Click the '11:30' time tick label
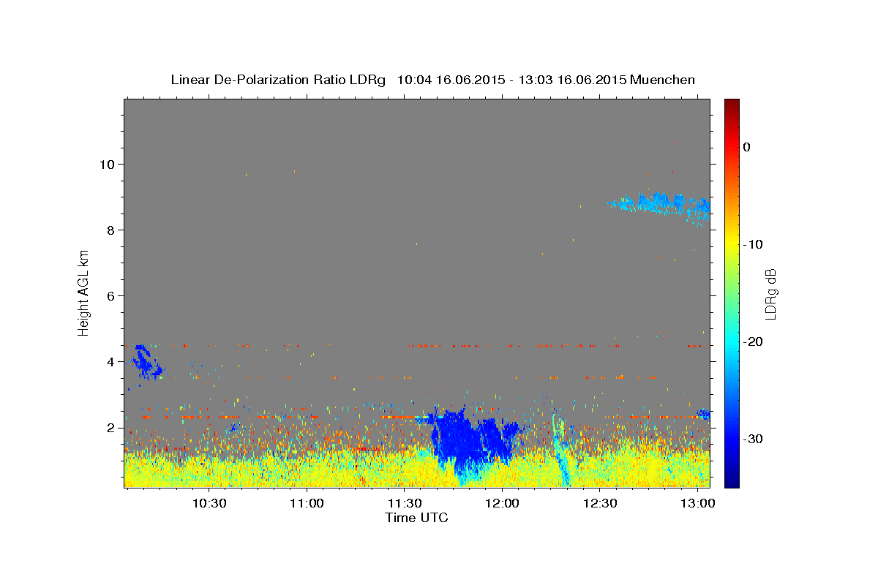Screen dimensions: 878x585 point(405,504)
